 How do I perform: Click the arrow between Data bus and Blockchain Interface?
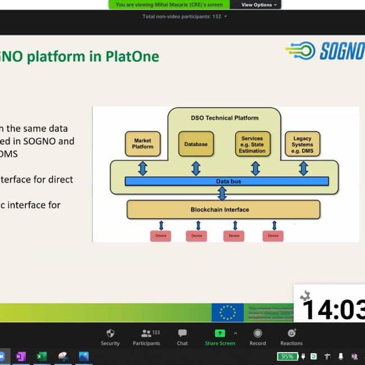[x=222, y=194]
